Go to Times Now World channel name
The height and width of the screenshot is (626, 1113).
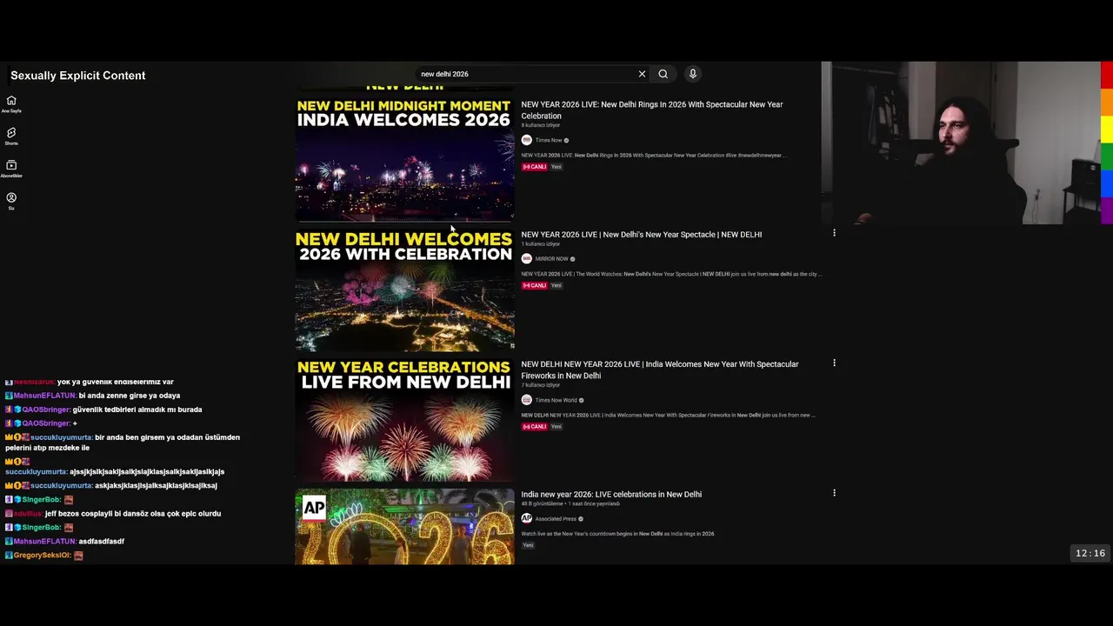[x=556, y=400]
